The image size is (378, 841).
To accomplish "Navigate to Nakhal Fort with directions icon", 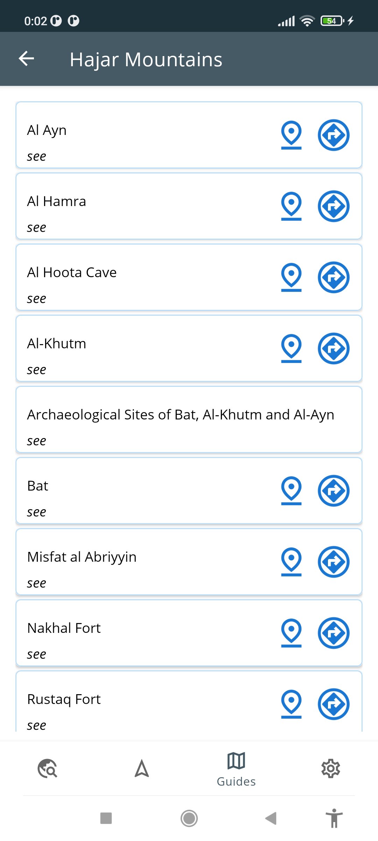I will click(x=334, y=633).
